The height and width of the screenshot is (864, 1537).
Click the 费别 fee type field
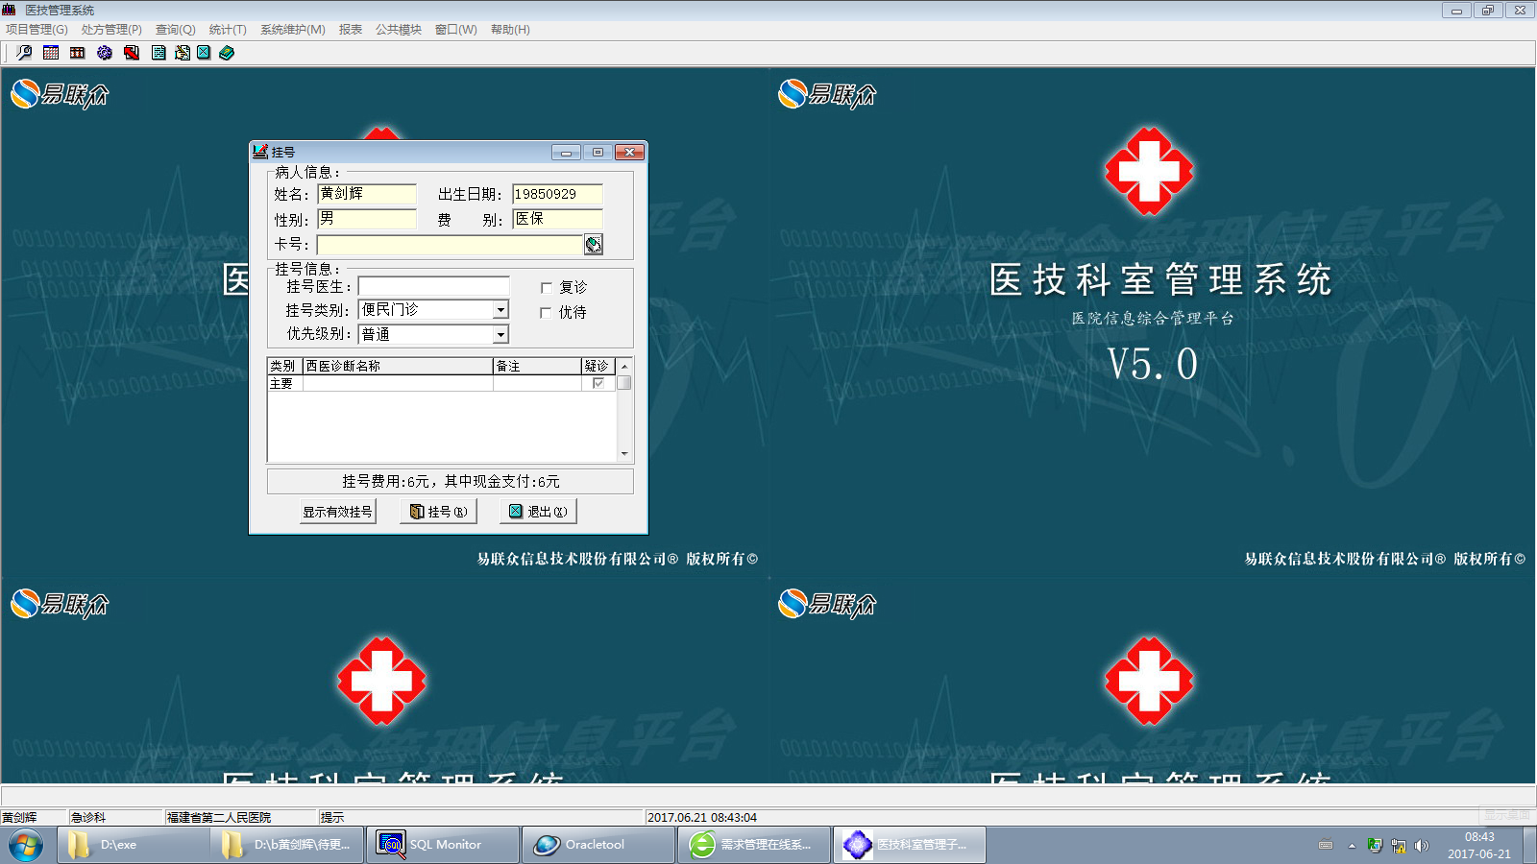tap(557, 219)
